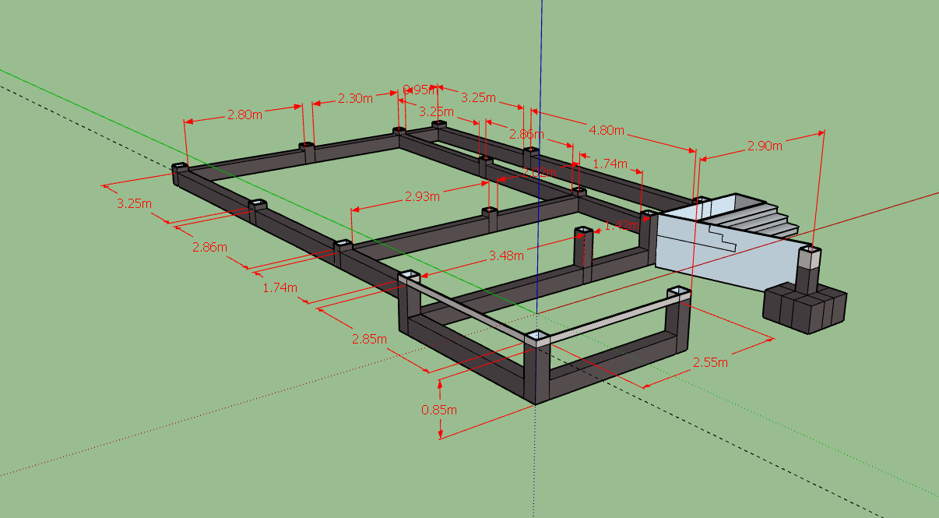
Task: Select the dark footing blocks beside the stairs
Action: (x=804, y=308)
